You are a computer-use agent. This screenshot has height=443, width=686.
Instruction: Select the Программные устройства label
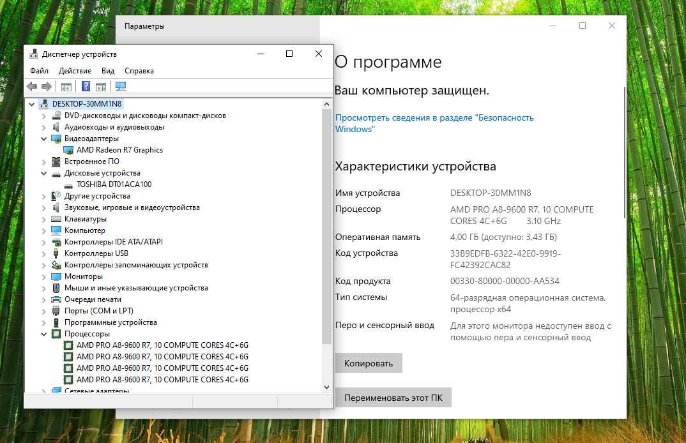[111, 322]
